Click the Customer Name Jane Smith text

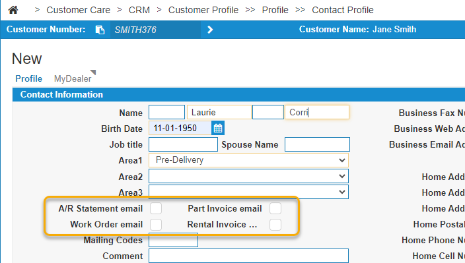tap(357, 29)
